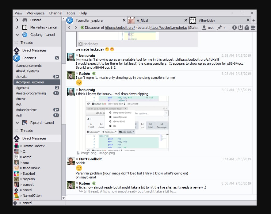Click the Slackbot avatar icon
Viewport: 271px width, 214px height.
(16, 174)
